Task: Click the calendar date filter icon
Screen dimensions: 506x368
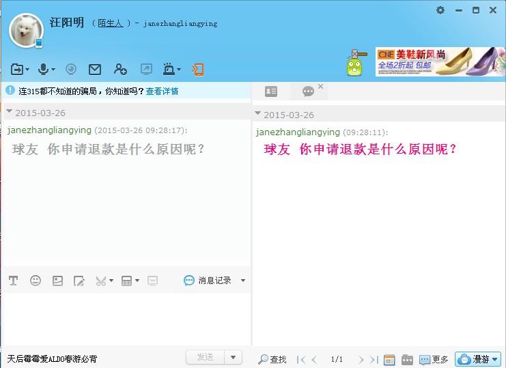Action: coord(389,359)
